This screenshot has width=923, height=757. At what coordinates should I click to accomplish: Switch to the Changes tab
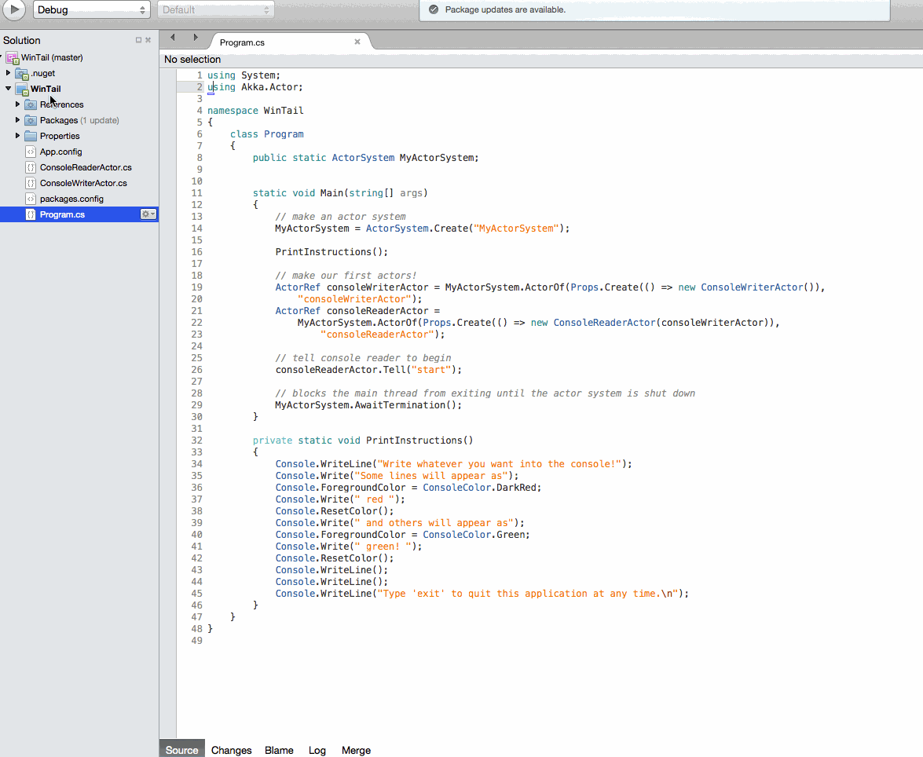coord(231,750)
